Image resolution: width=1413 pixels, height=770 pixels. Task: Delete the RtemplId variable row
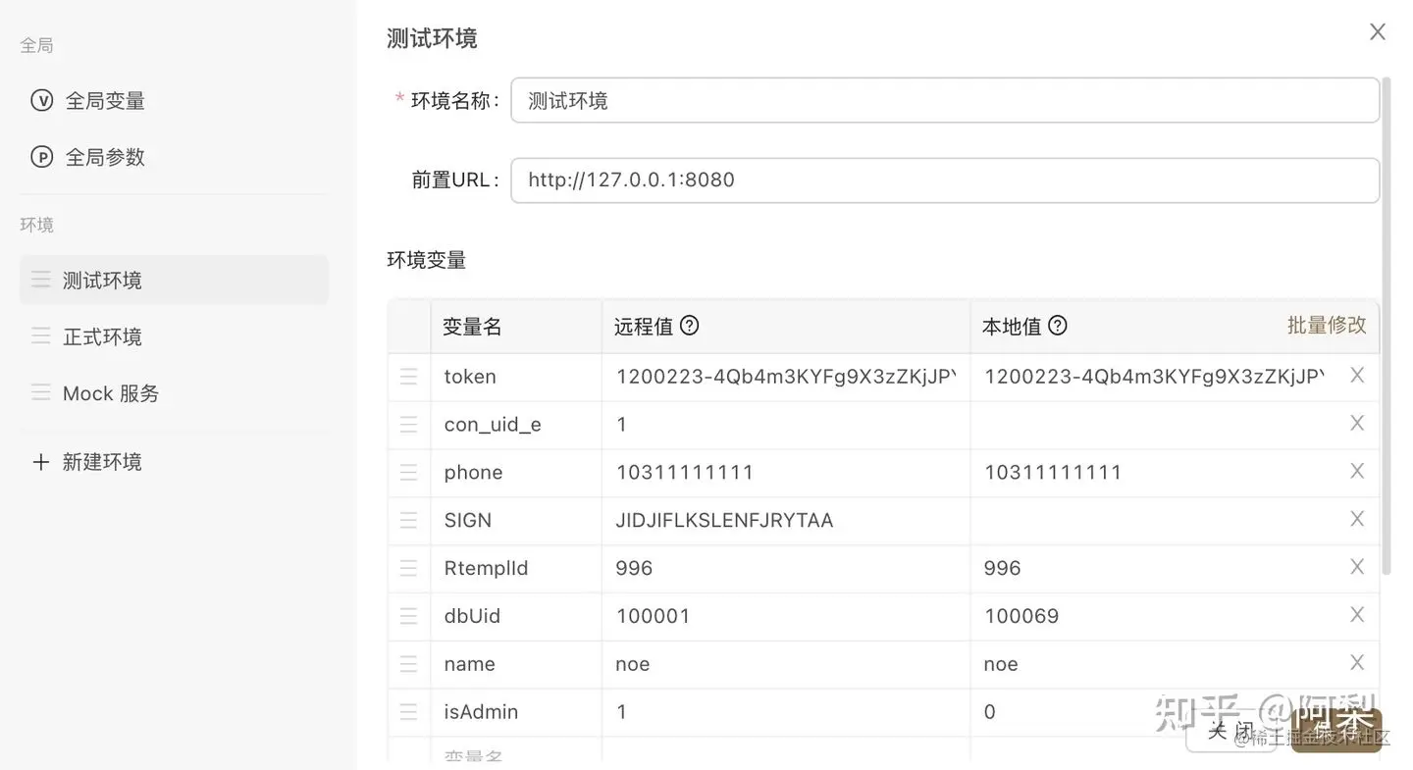[1357, 567]
